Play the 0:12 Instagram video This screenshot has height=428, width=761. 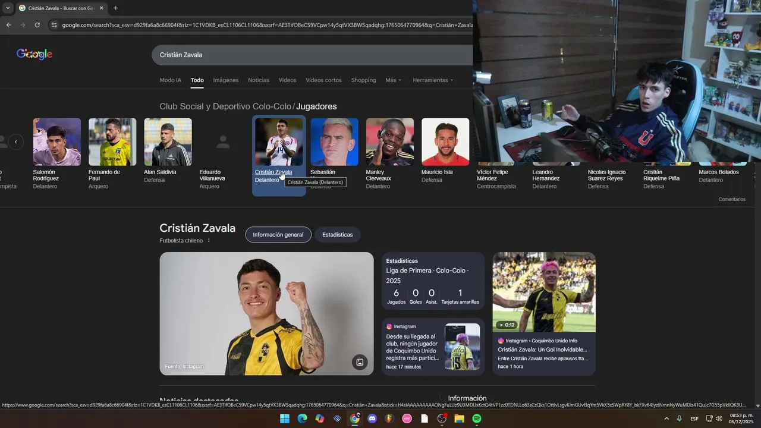[x=544, y=292]
